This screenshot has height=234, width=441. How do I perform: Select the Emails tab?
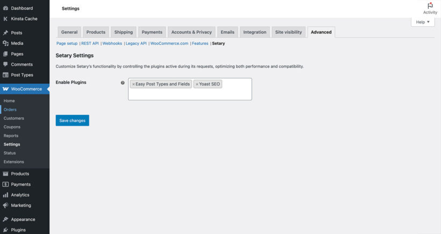[227, 32]
